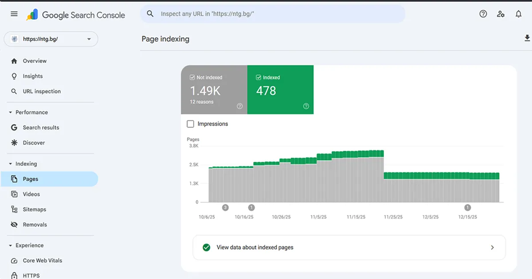Screen dimensions: 532x279
Task: Open the Sitemaps report
Action: click(x=35, y=209)
